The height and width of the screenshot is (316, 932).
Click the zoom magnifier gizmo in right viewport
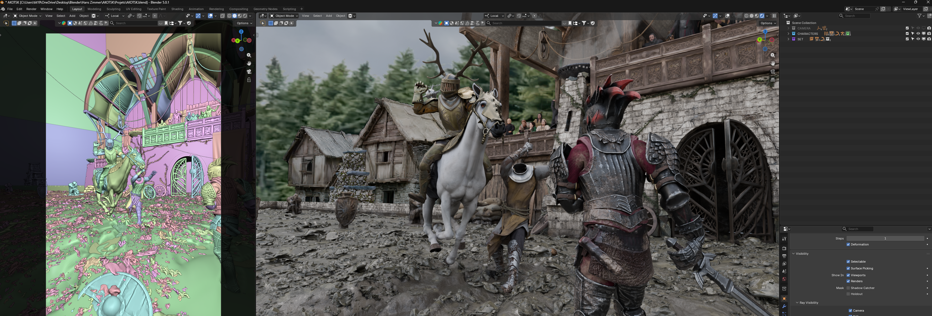tap(773, 55)
